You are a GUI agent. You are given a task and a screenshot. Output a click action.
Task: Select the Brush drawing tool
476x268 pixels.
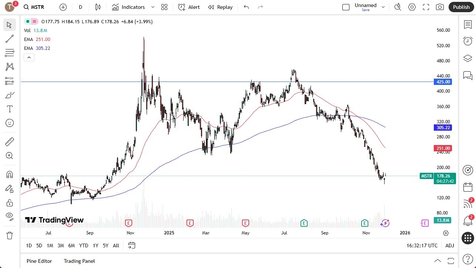(10, 95)
